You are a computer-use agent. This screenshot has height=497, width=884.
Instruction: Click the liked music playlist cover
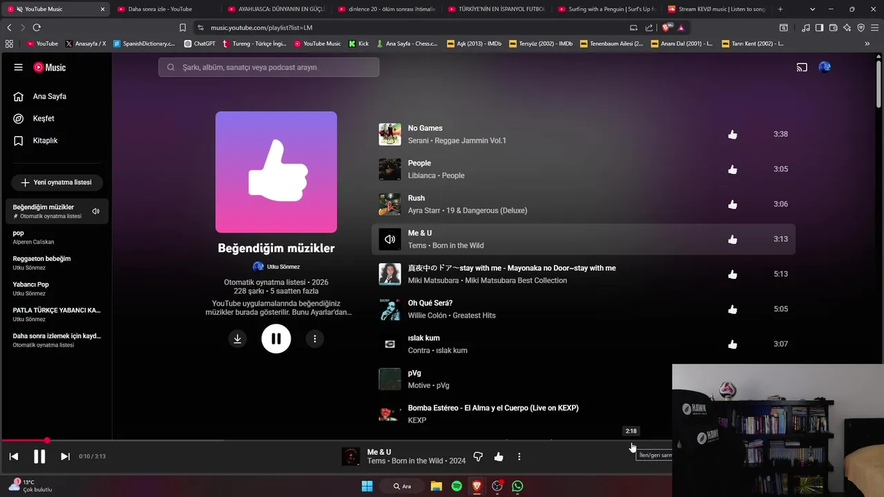pyautogui.click(x=276, y=172)
